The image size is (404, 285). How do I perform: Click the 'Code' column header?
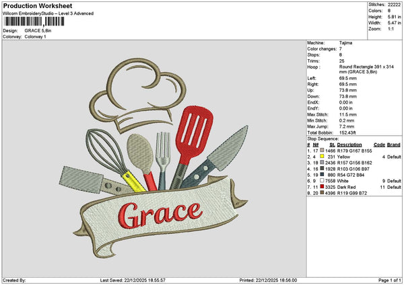pos(379,145)
